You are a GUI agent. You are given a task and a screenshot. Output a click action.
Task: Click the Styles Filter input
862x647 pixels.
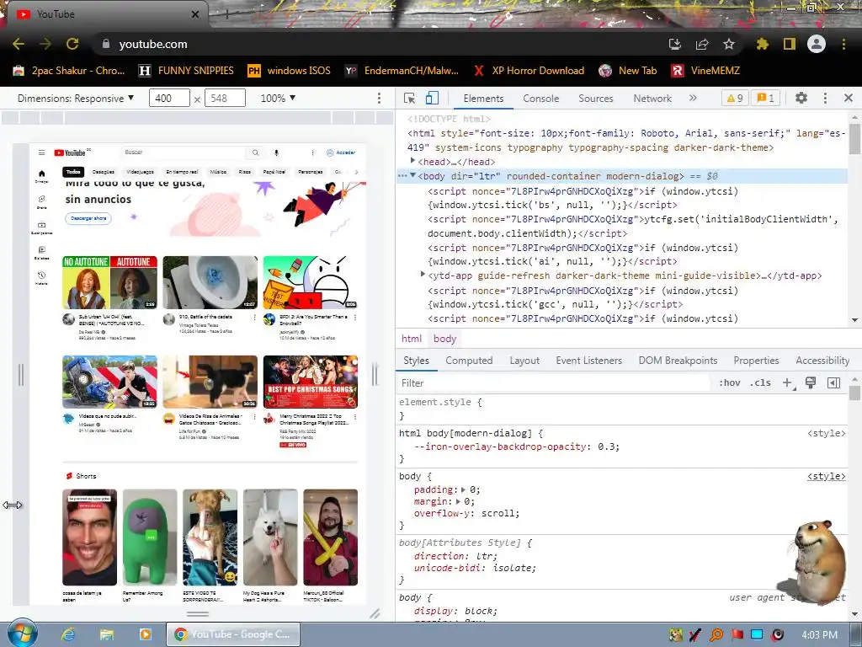pos(554,383)
